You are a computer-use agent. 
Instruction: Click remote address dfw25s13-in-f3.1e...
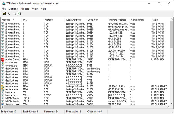pos(118,24)
